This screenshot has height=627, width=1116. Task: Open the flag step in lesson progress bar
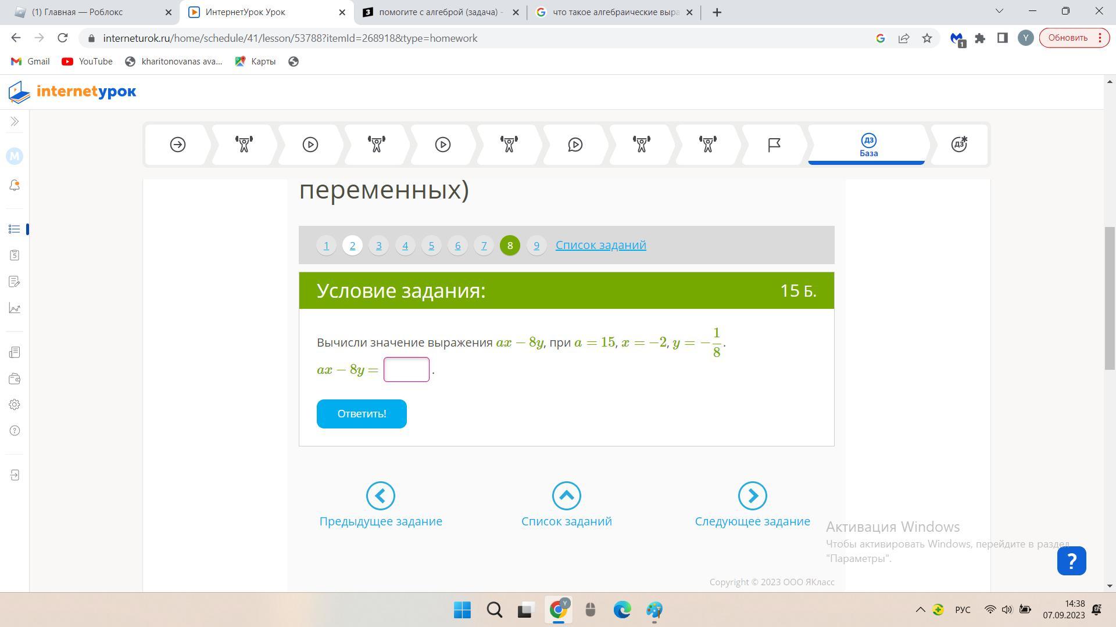774,145
